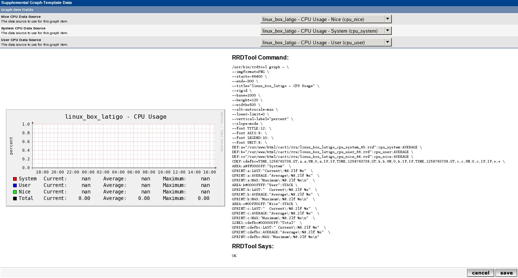Click the graph title 'linux_box_latigo - CPU Usage'
This screenshot has height=278, width=518.
point(116,117)
